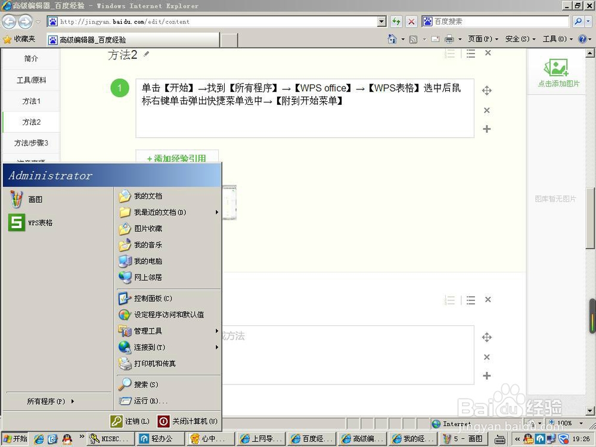Edit 方法2 title pencil icon
The height and width of the screenshot is (447, 596).
tap(147, 54)
